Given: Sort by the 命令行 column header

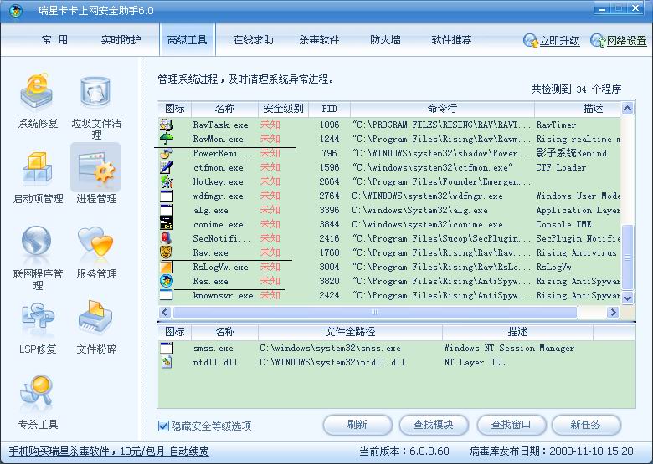Looking at the screenshot, I should 442,109.
